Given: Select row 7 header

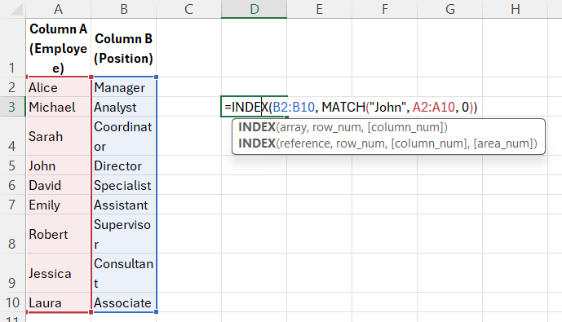Looking at the screenshot, I should (x=12, y=205).
